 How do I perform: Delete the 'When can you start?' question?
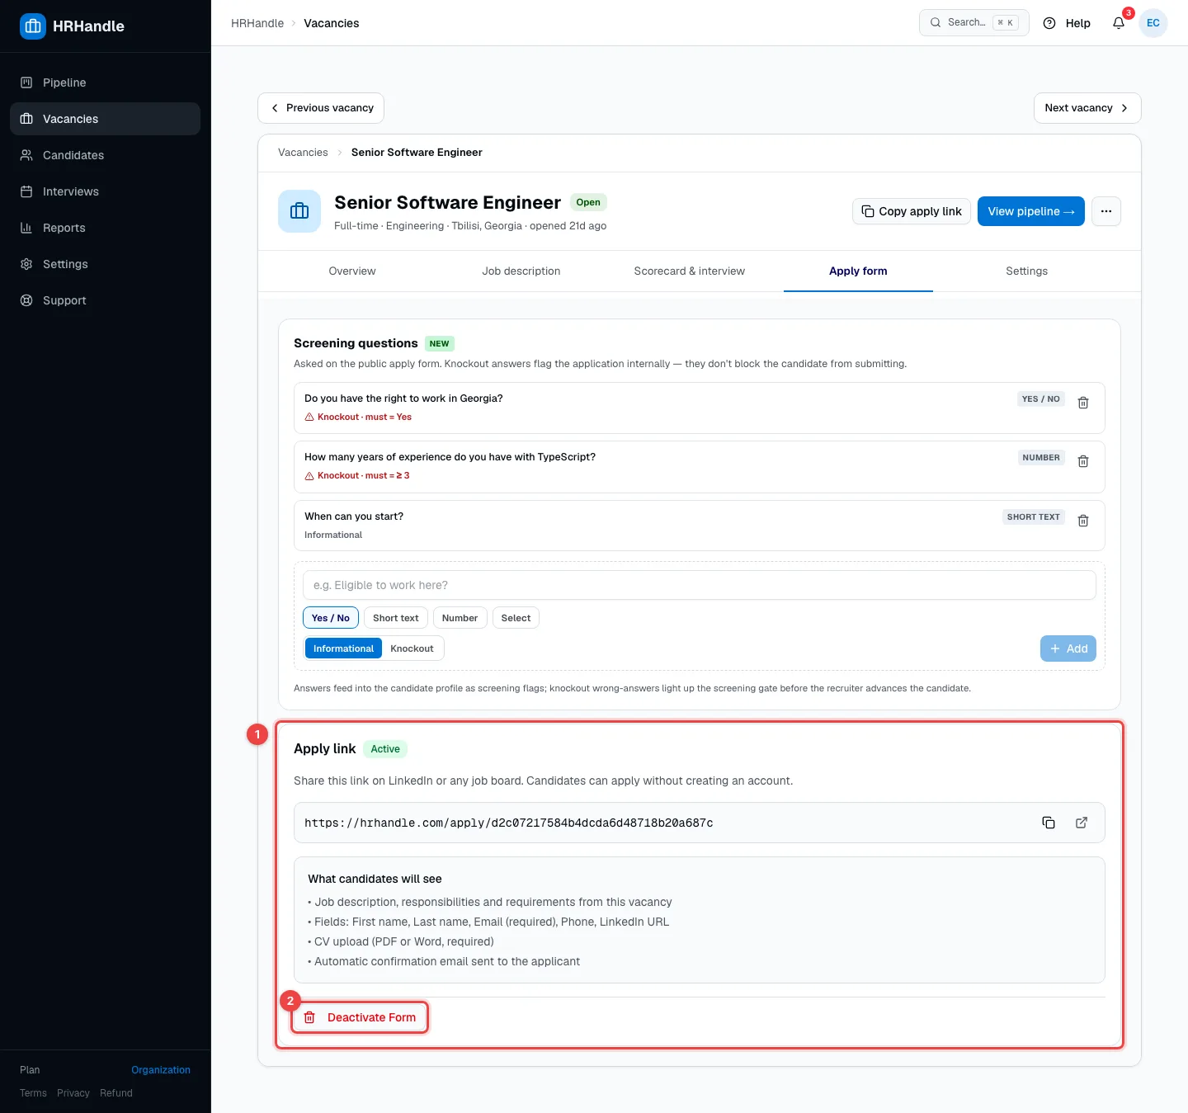point(1083,521)
